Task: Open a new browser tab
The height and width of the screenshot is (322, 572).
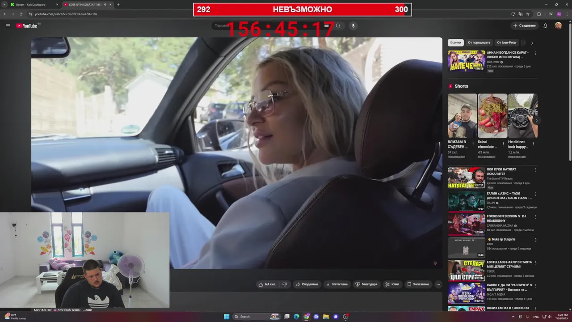Action: (x=118, y=4)
